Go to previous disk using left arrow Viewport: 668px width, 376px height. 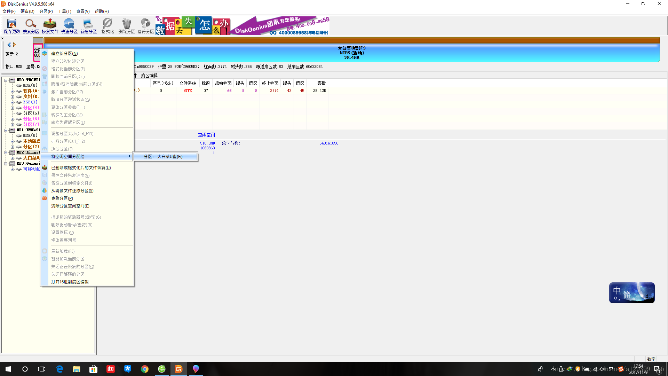click(9, 45)
